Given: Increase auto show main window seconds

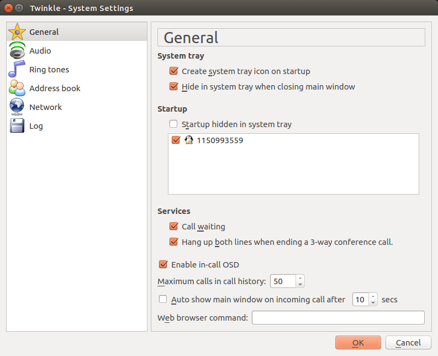Looking at the screenshot, I should coord(373,296).
